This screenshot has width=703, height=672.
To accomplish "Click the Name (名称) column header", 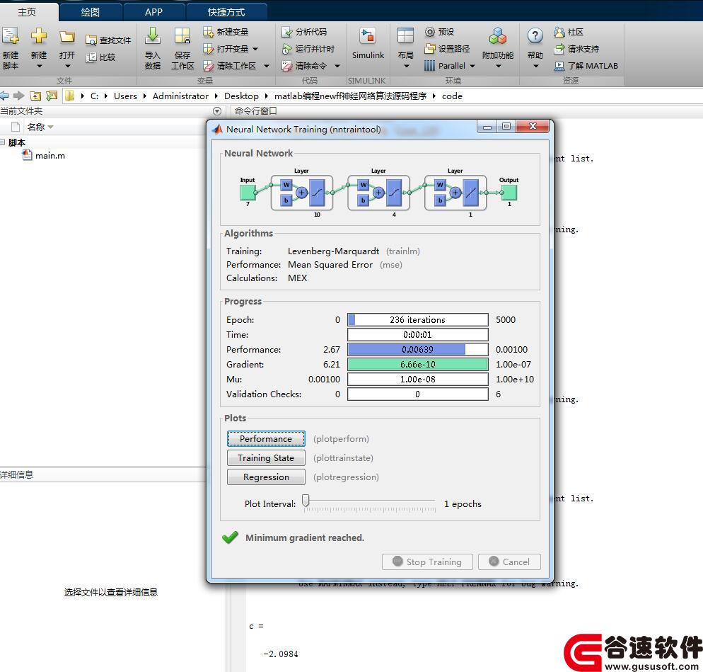I will tap(36, 127).
